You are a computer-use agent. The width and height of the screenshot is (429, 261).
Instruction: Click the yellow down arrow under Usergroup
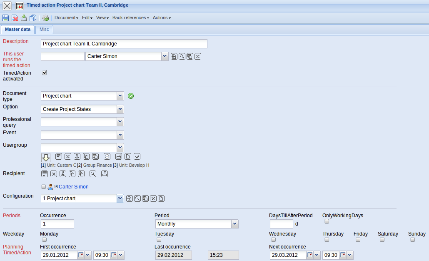45,157
